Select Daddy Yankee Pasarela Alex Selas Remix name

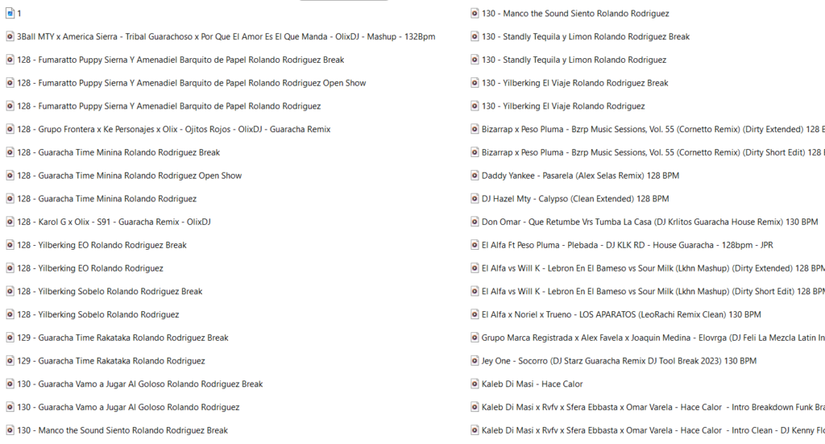[x=580, y=176]
